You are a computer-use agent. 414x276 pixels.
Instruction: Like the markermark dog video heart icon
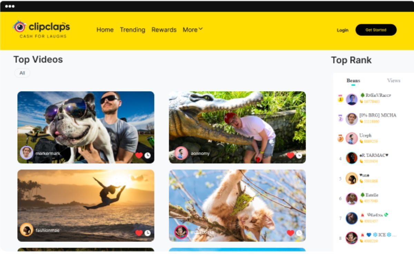[139, 156]
